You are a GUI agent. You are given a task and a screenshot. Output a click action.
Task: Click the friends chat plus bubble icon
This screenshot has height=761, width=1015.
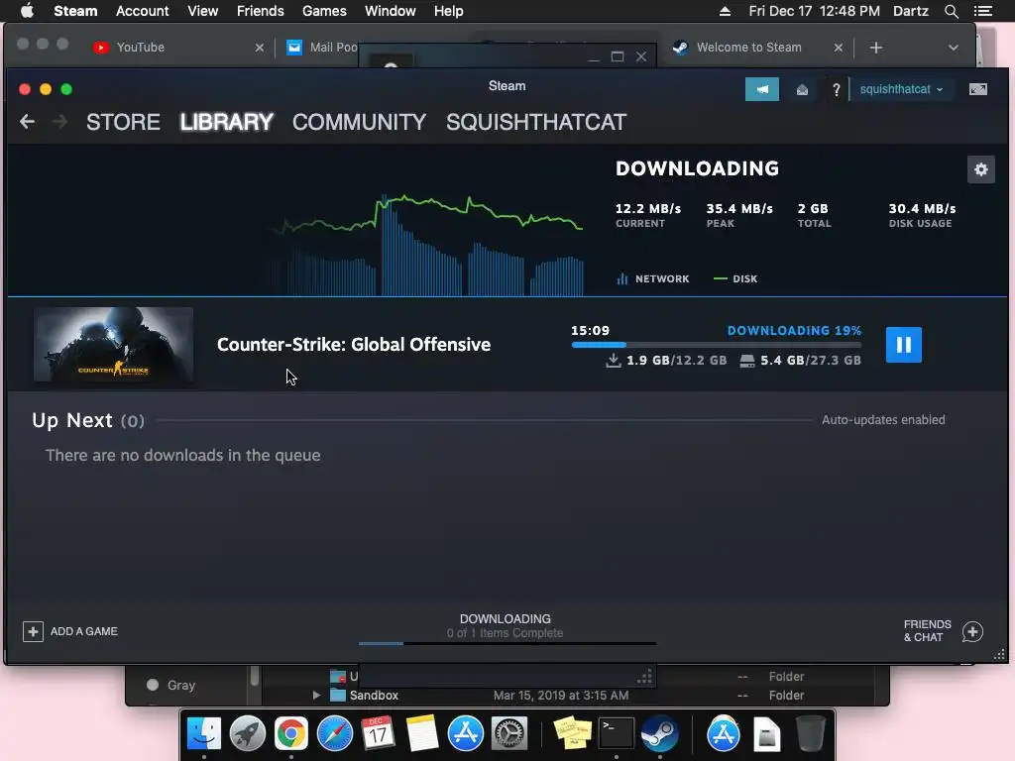(x=972, y=631)
